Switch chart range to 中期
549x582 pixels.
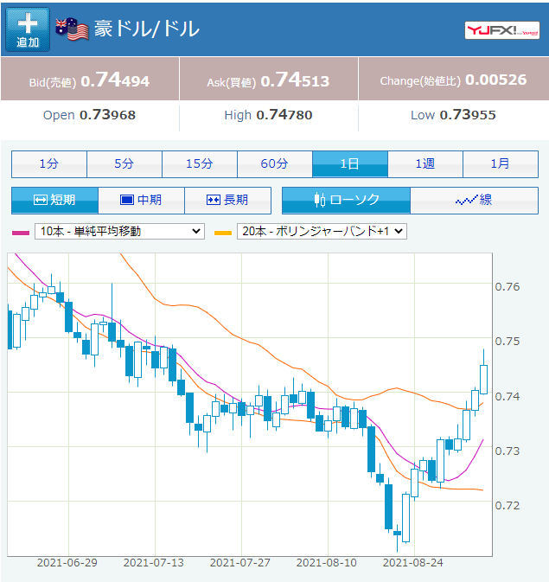142,201
